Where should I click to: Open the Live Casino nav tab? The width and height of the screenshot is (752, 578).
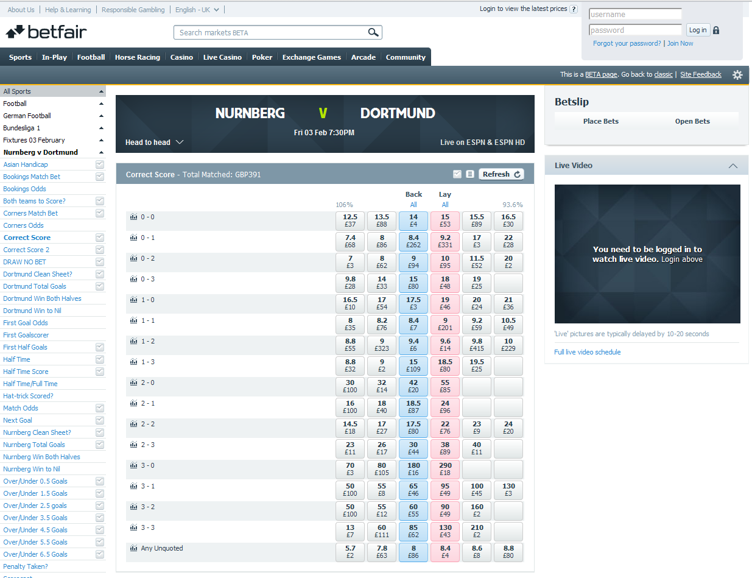coord(222,57)
